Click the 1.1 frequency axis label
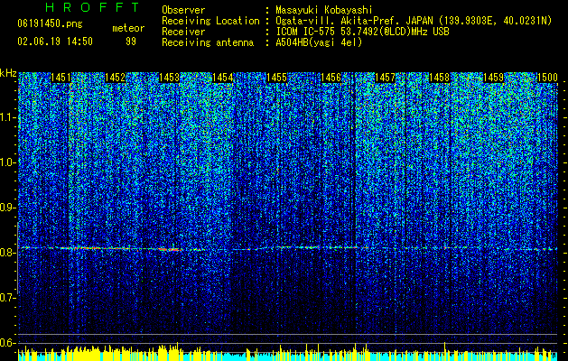 click(x=8, y=117)
